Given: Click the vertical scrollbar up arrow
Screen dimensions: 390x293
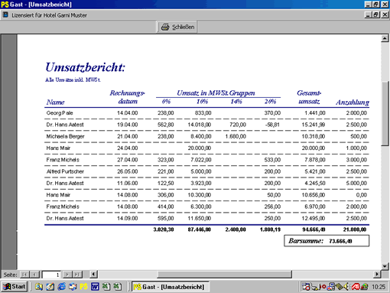Looking at the screenshot, I should coord(385,38).
